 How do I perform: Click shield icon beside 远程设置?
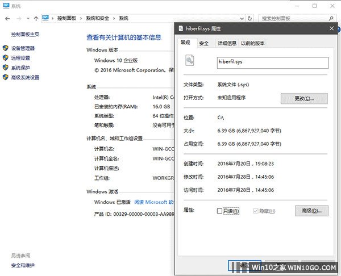[6, 58]
